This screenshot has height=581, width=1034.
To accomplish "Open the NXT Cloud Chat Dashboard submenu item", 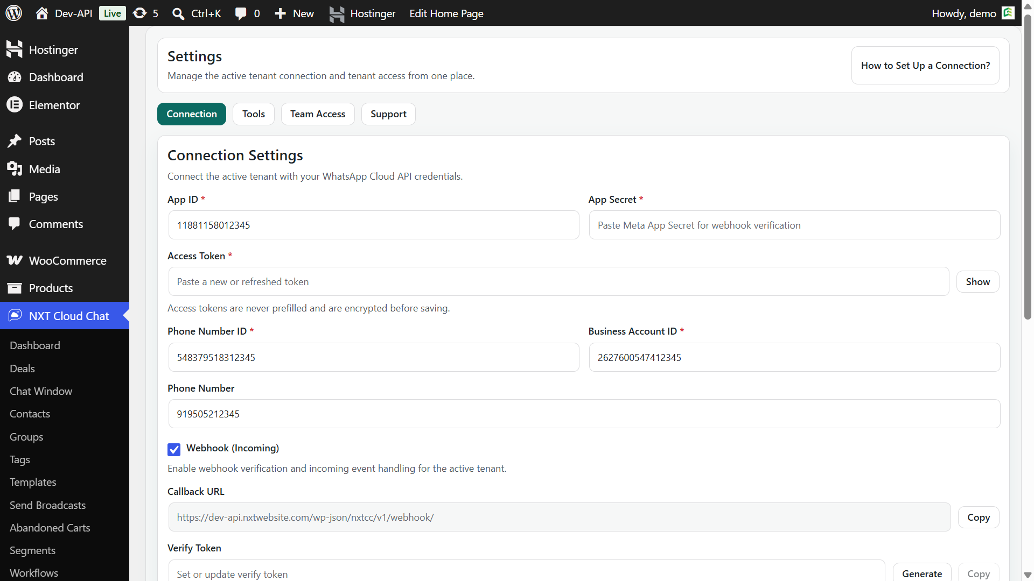I will (35, 345).
